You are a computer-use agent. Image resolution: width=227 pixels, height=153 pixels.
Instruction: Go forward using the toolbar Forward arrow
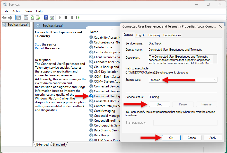coord(10,18)
